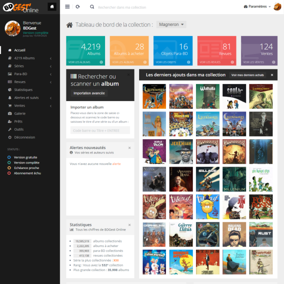This screenshot has height=284, width=284.
Task: Click the bar chart icon under Statistiques
Action: (72, 230)
